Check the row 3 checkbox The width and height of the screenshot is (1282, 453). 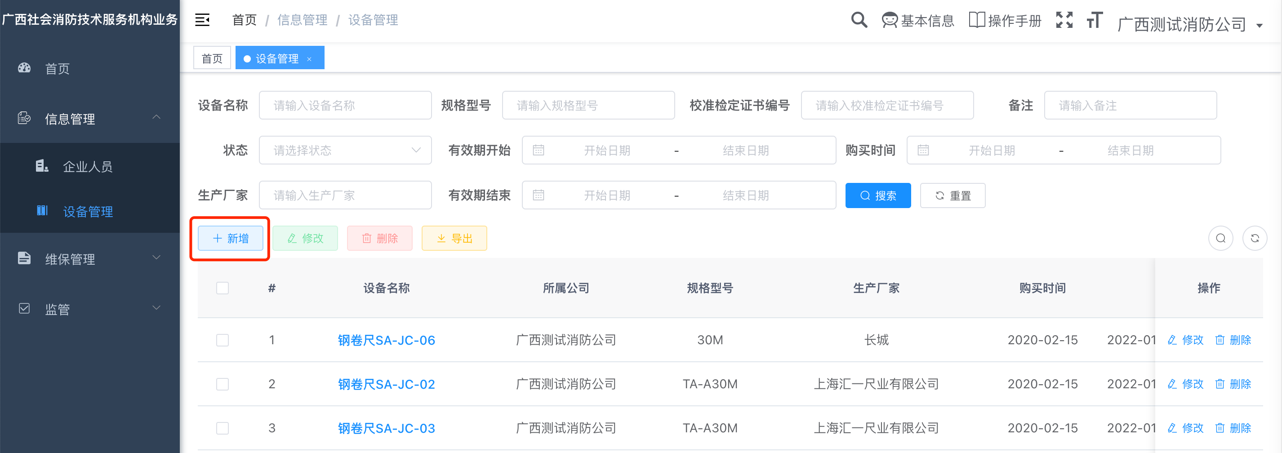pyautogui.click(x=223, y=428)
